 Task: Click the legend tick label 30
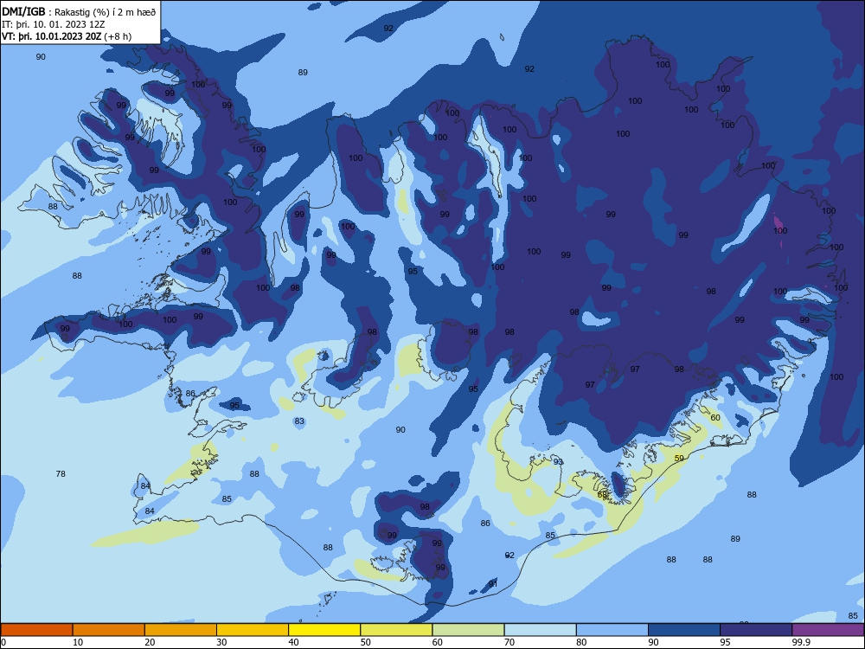[x=221, y=642]
